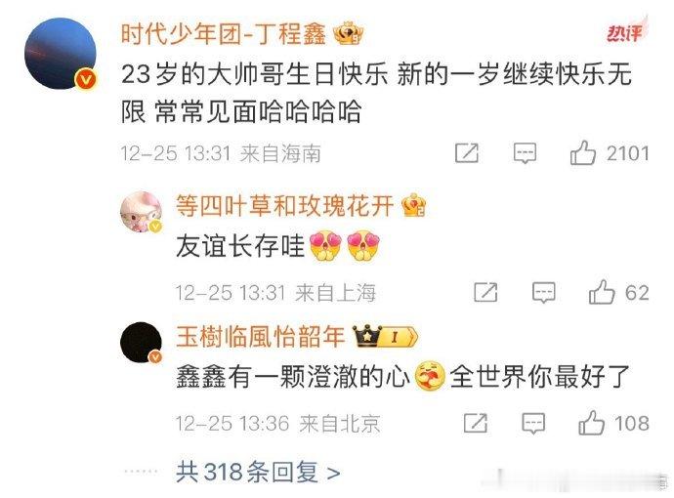674x498 pixels.
Task: Tap 丁程鑫's blue avatar picture
Action: [x=61, y=54]
